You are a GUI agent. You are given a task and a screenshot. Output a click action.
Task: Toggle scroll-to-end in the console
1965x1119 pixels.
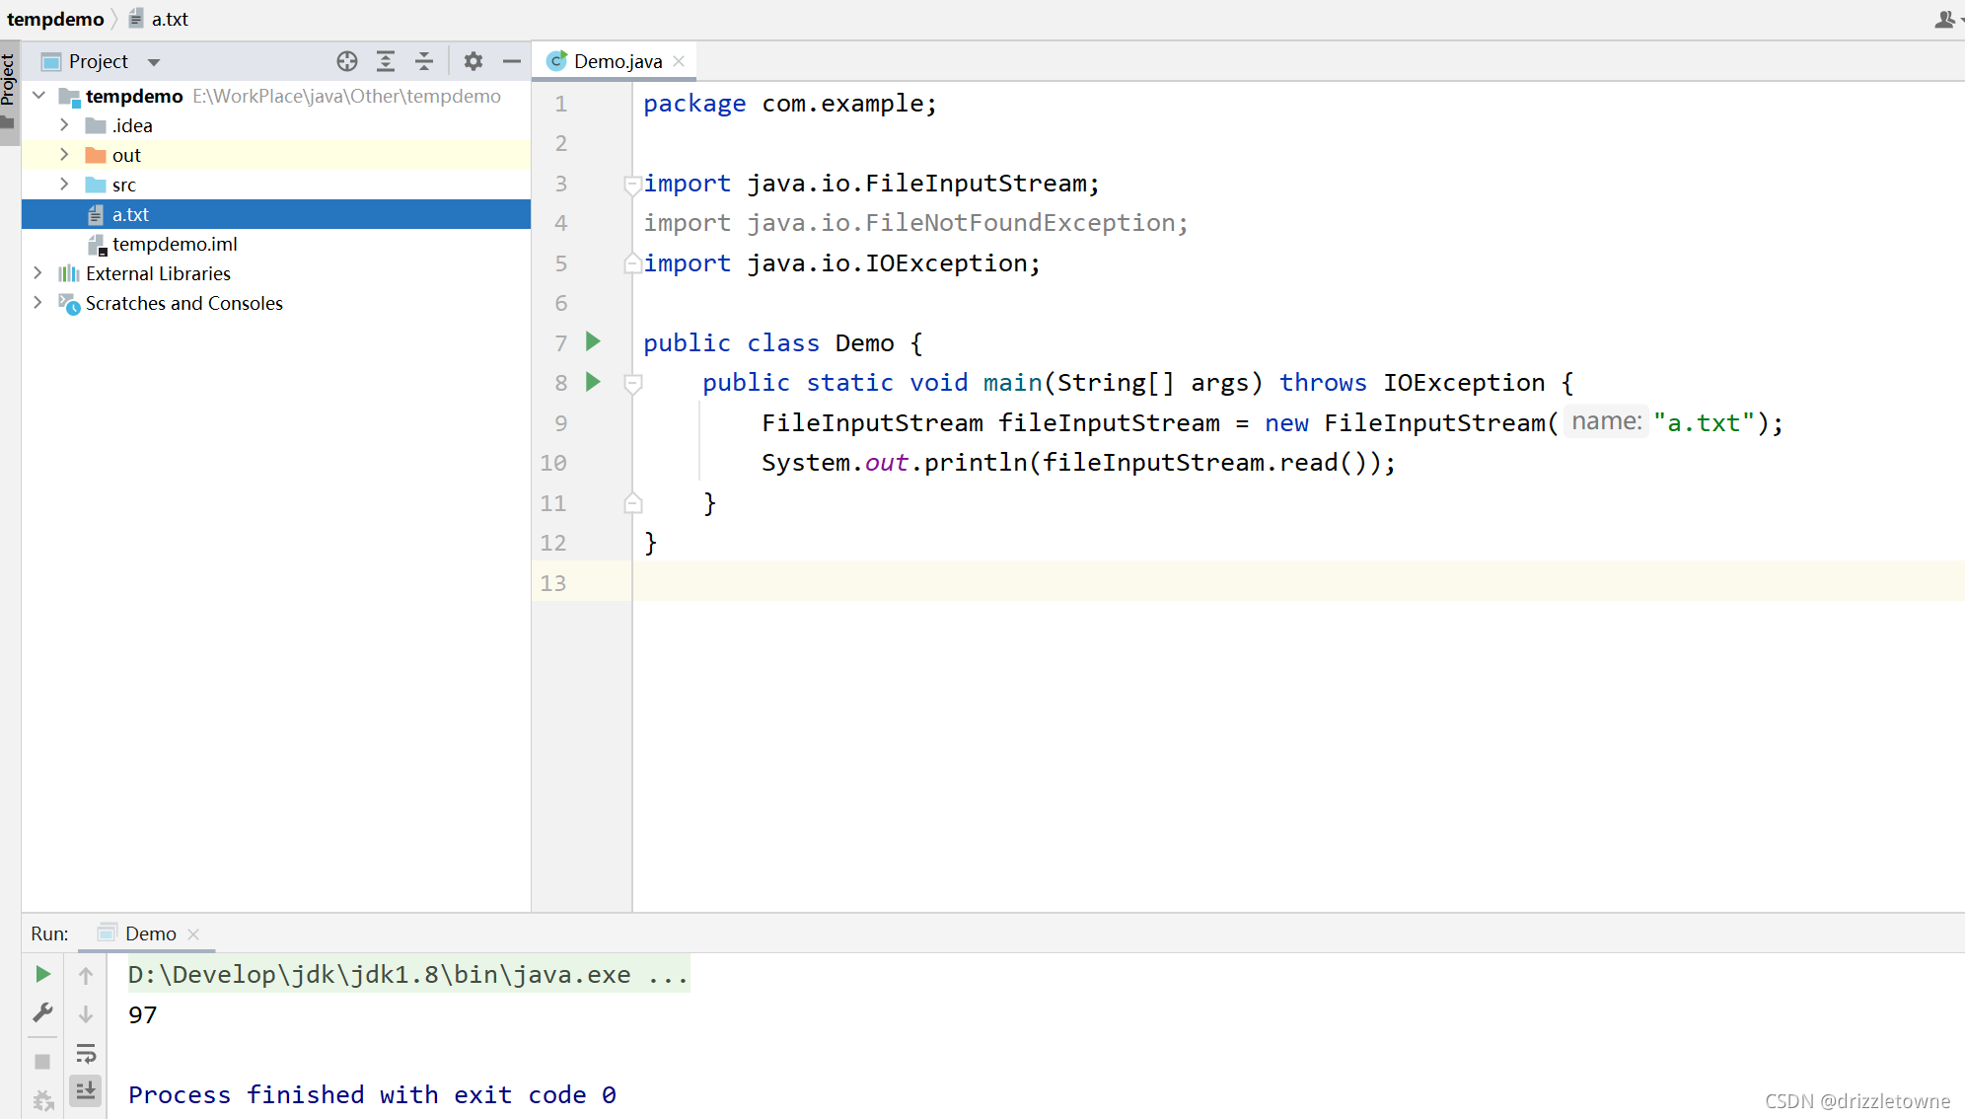coord(86,1090)
